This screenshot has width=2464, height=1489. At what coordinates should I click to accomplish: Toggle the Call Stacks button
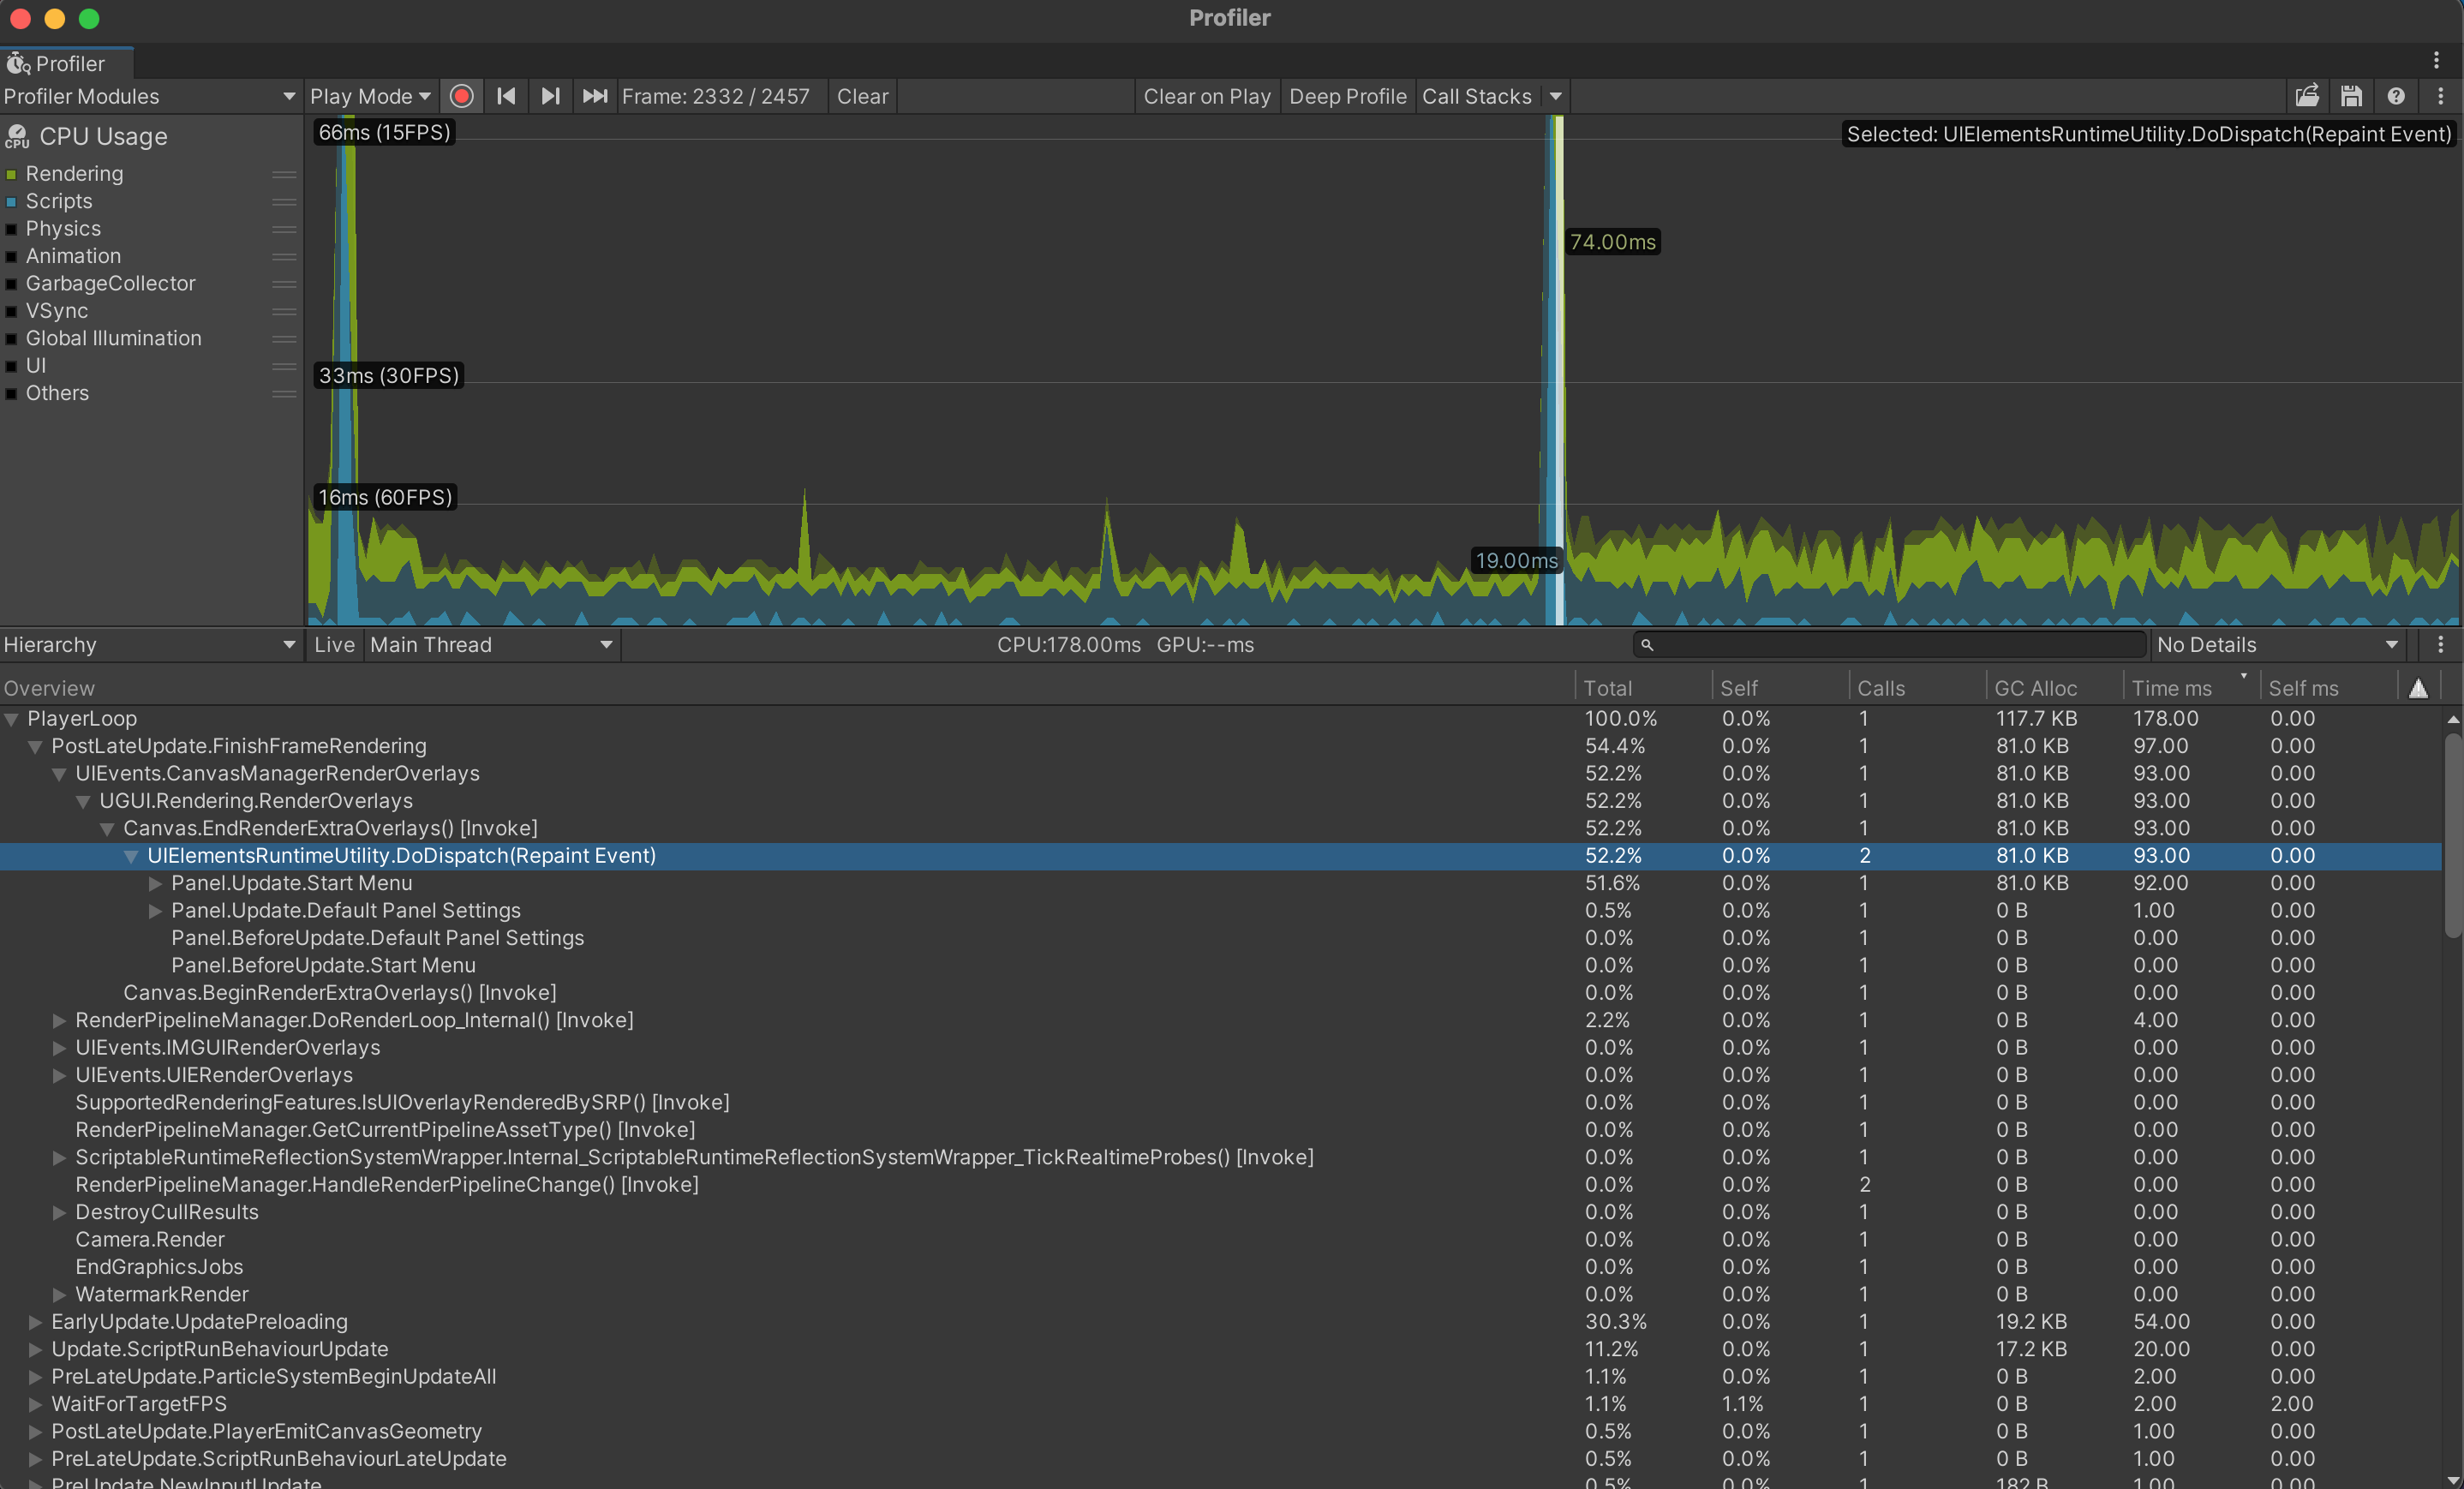tap(1476, 96)
